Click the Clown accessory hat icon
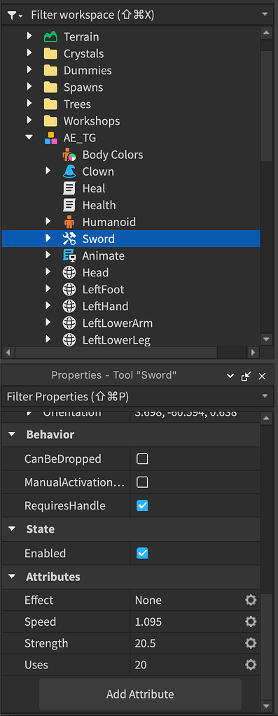 69,171
